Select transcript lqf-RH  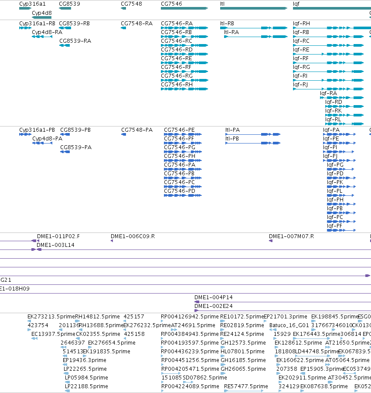point(332,28)
